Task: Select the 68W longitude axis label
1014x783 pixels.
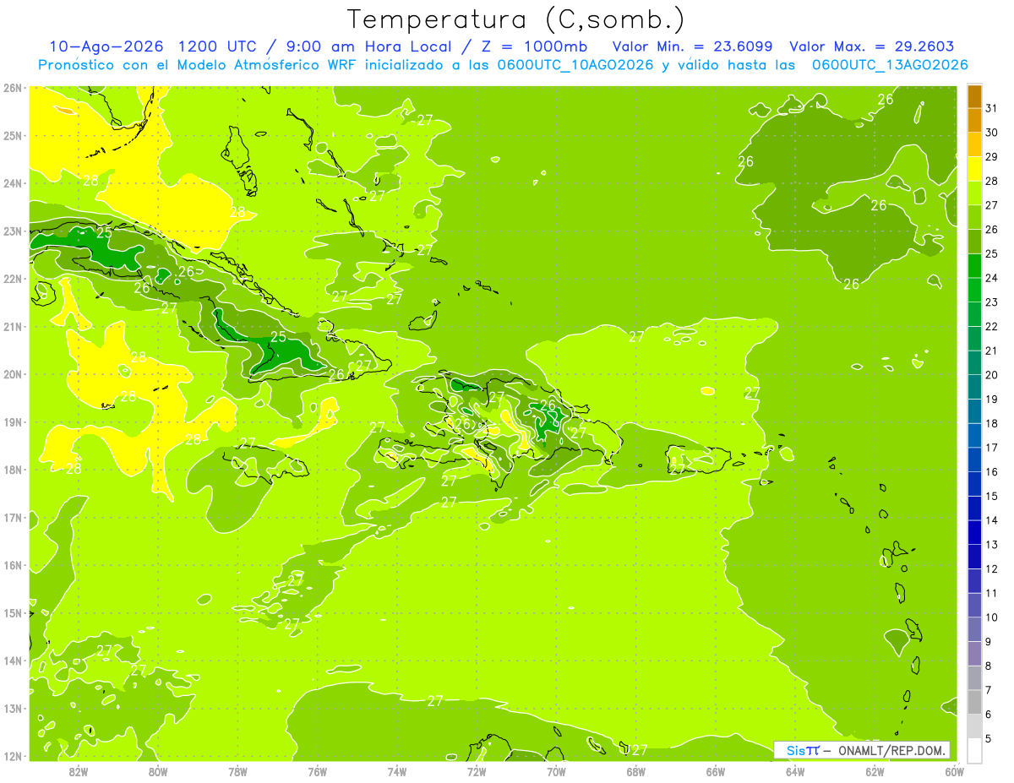Action: coord(636,771)
